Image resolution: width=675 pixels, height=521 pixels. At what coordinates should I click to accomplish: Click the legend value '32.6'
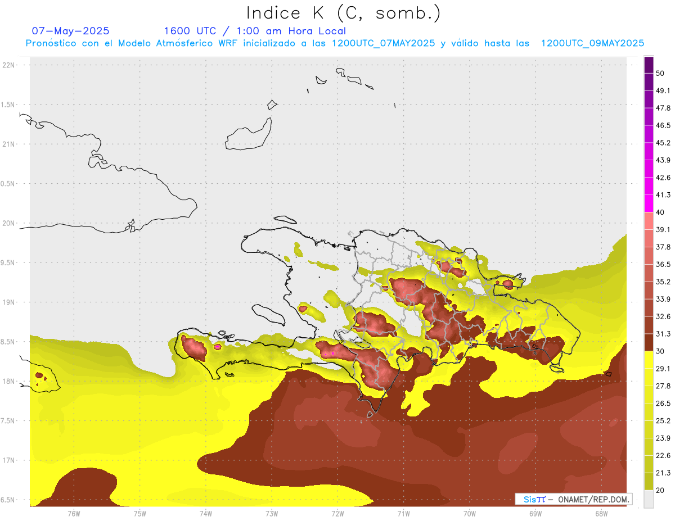663,316
